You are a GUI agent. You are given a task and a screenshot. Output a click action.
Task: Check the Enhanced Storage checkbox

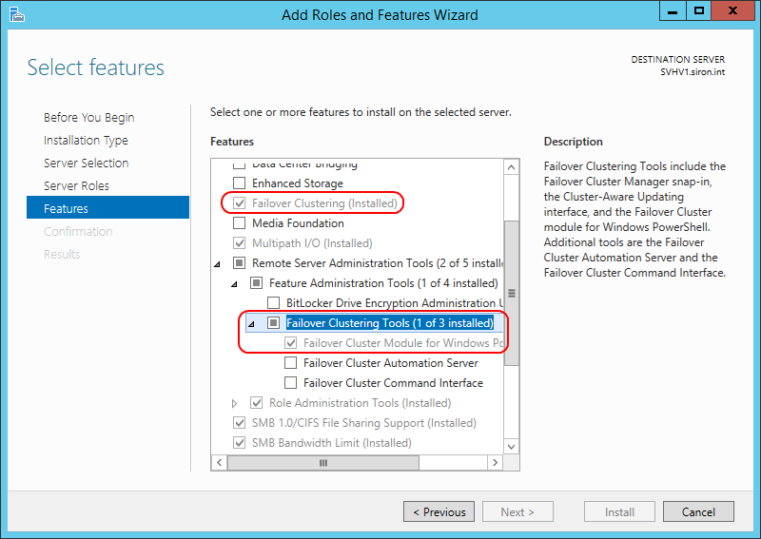[x=240, y=183]
